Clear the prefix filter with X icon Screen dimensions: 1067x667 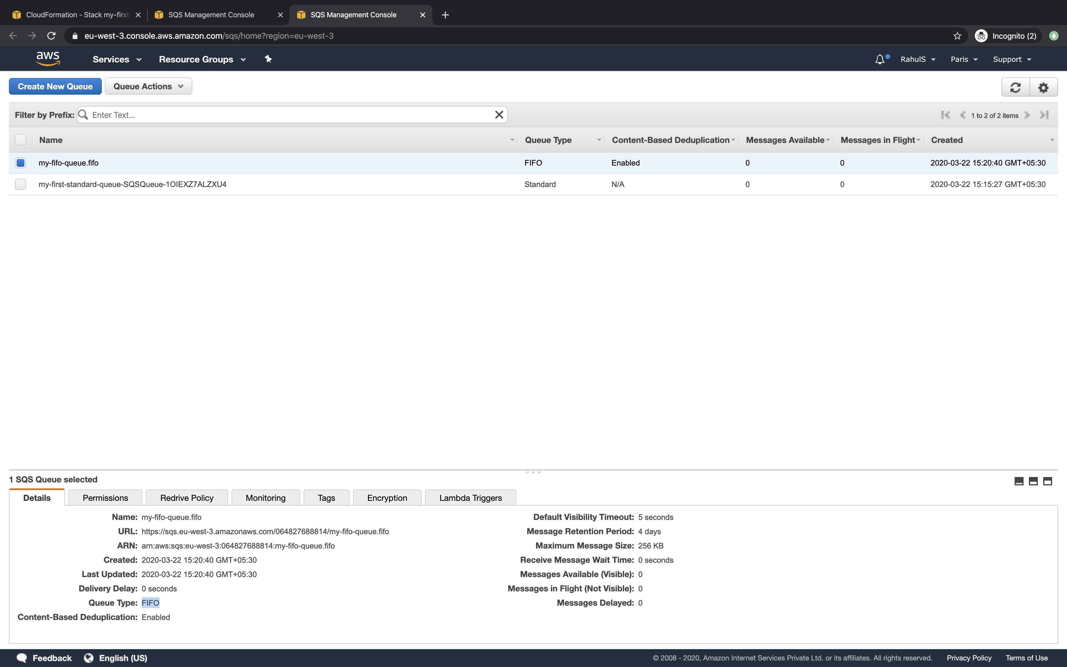point(499,115)
